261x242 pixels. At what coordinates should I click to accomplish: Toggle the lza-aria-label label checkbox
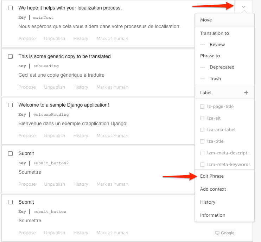coord(202,130)
